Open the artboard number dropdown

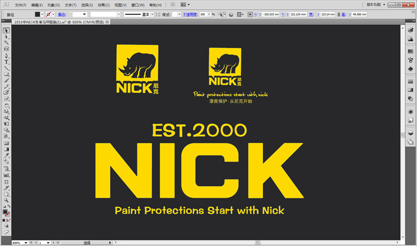pyautogui.click(x=48, y=242)
